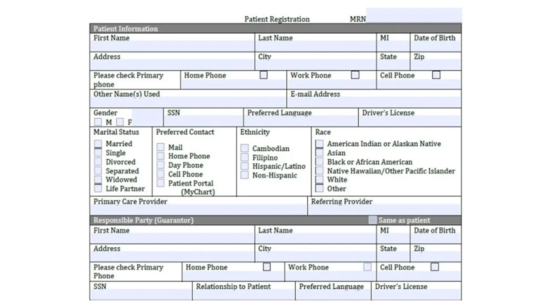Check Native Hawaiian/Other Pacific Islander box
The image size is (547, 307).
click(319, 171)
